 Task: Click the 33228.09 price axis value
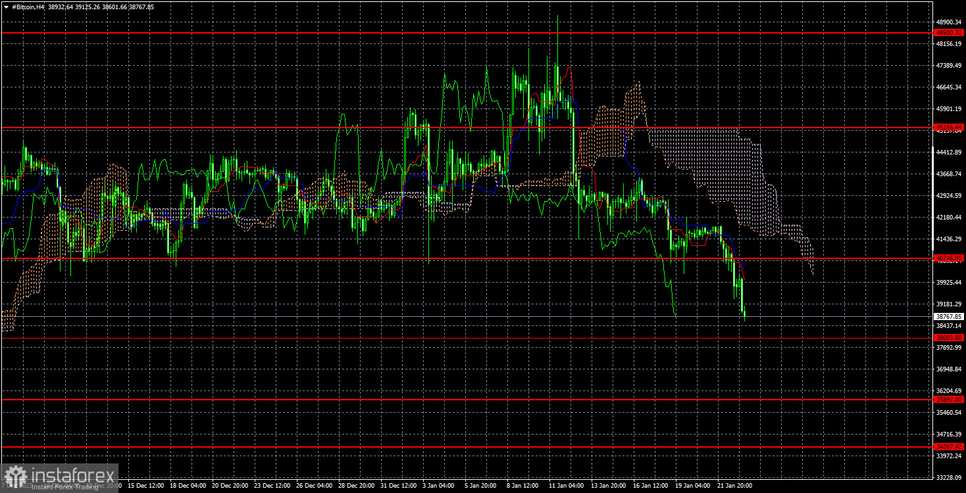point(949,478)
